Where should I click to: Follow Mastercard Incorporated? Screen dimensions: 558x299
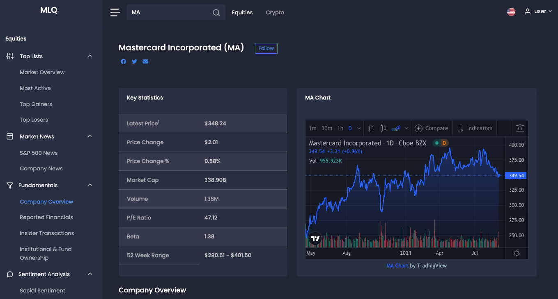click(266, 48)
